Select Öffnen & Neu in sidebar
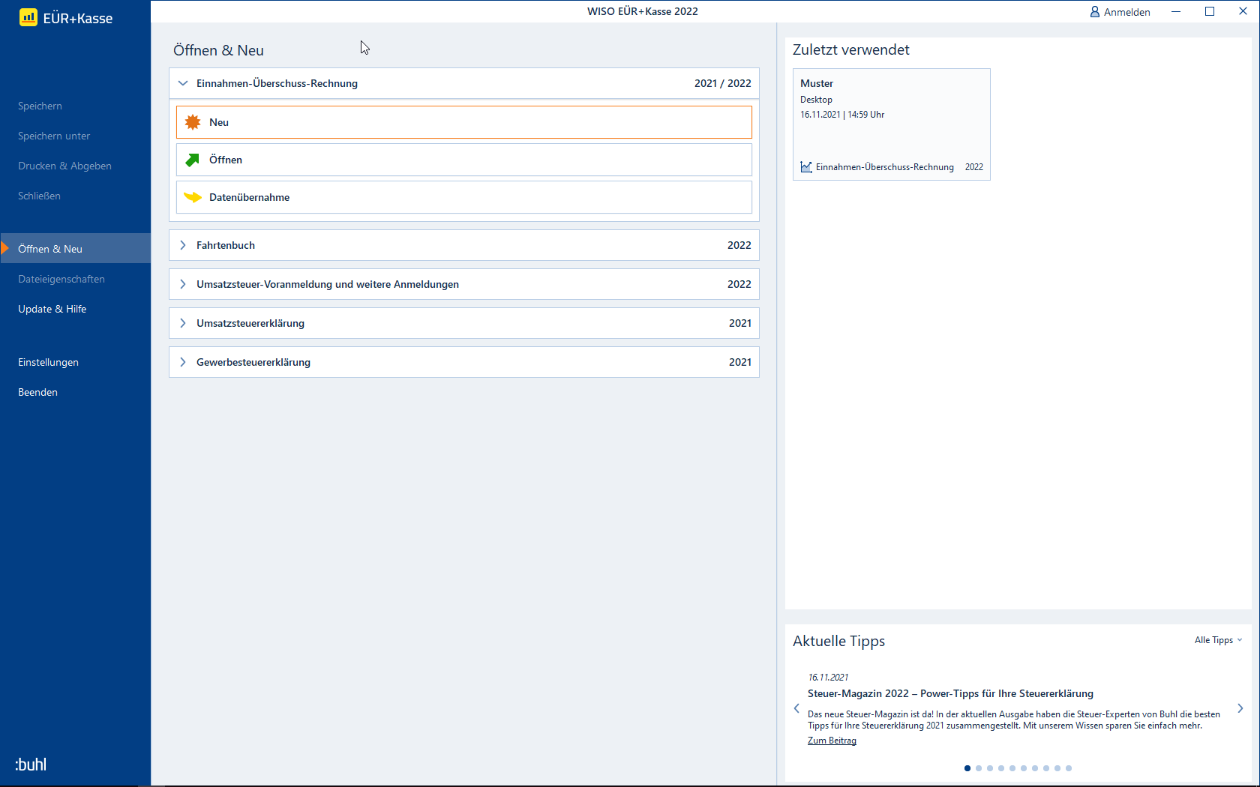 75,248
